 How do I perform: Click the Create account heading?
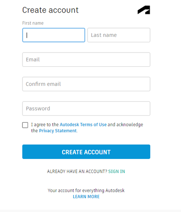[x=50, y=10]
